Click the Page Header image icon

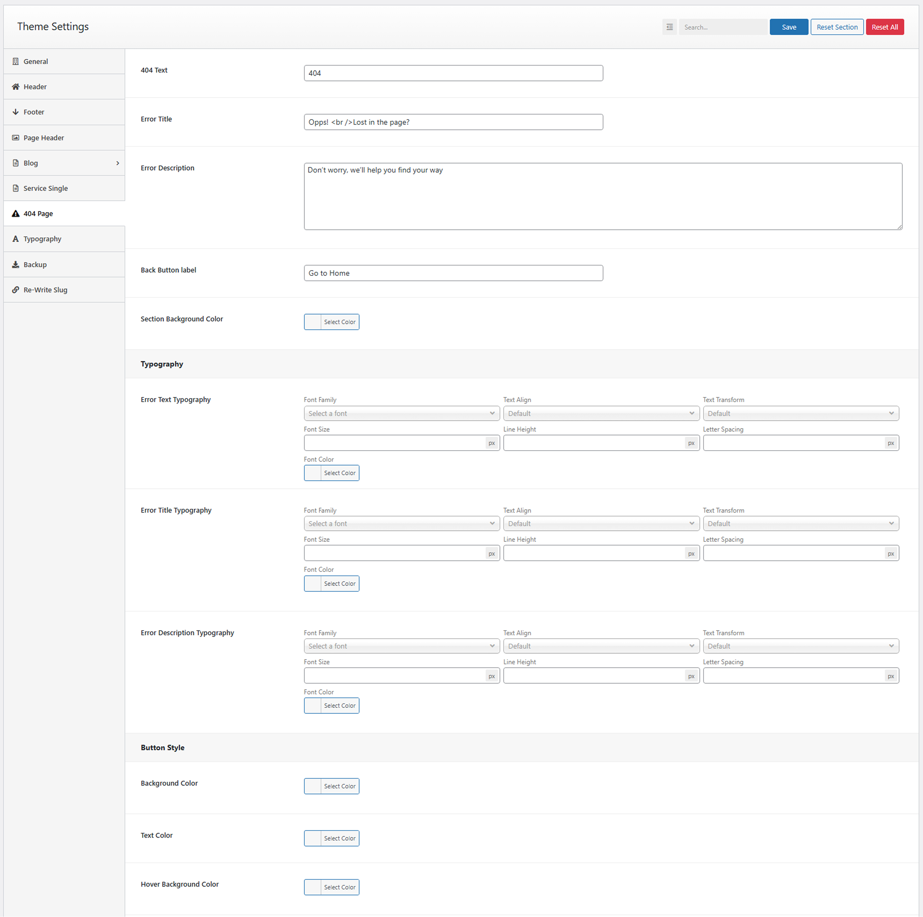tap(16, 138)
